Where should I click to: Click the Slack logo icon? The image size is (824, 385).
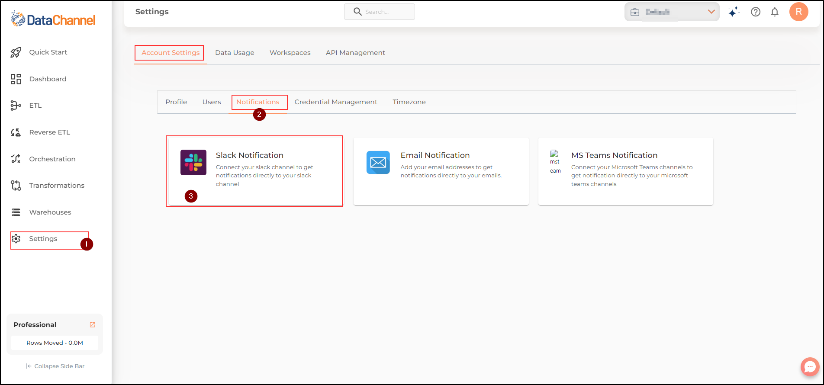[x=193, y=162]
